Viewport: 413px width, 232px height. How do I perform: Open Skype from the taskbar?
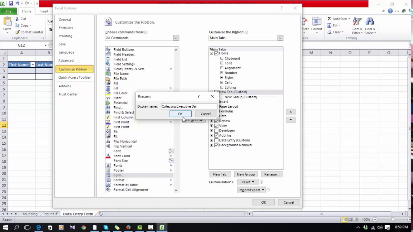click(106, 228)
